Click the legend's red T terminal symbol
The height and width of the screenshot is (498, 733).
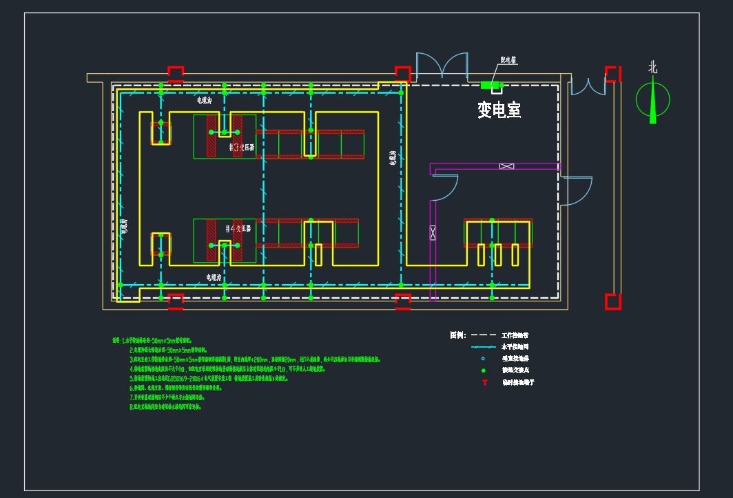tap(485, 382)
